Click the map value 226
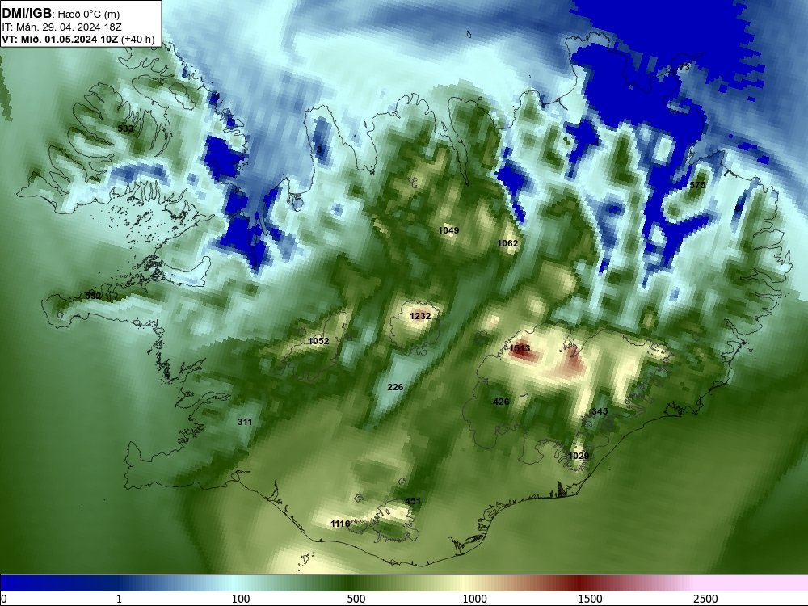 395,387
